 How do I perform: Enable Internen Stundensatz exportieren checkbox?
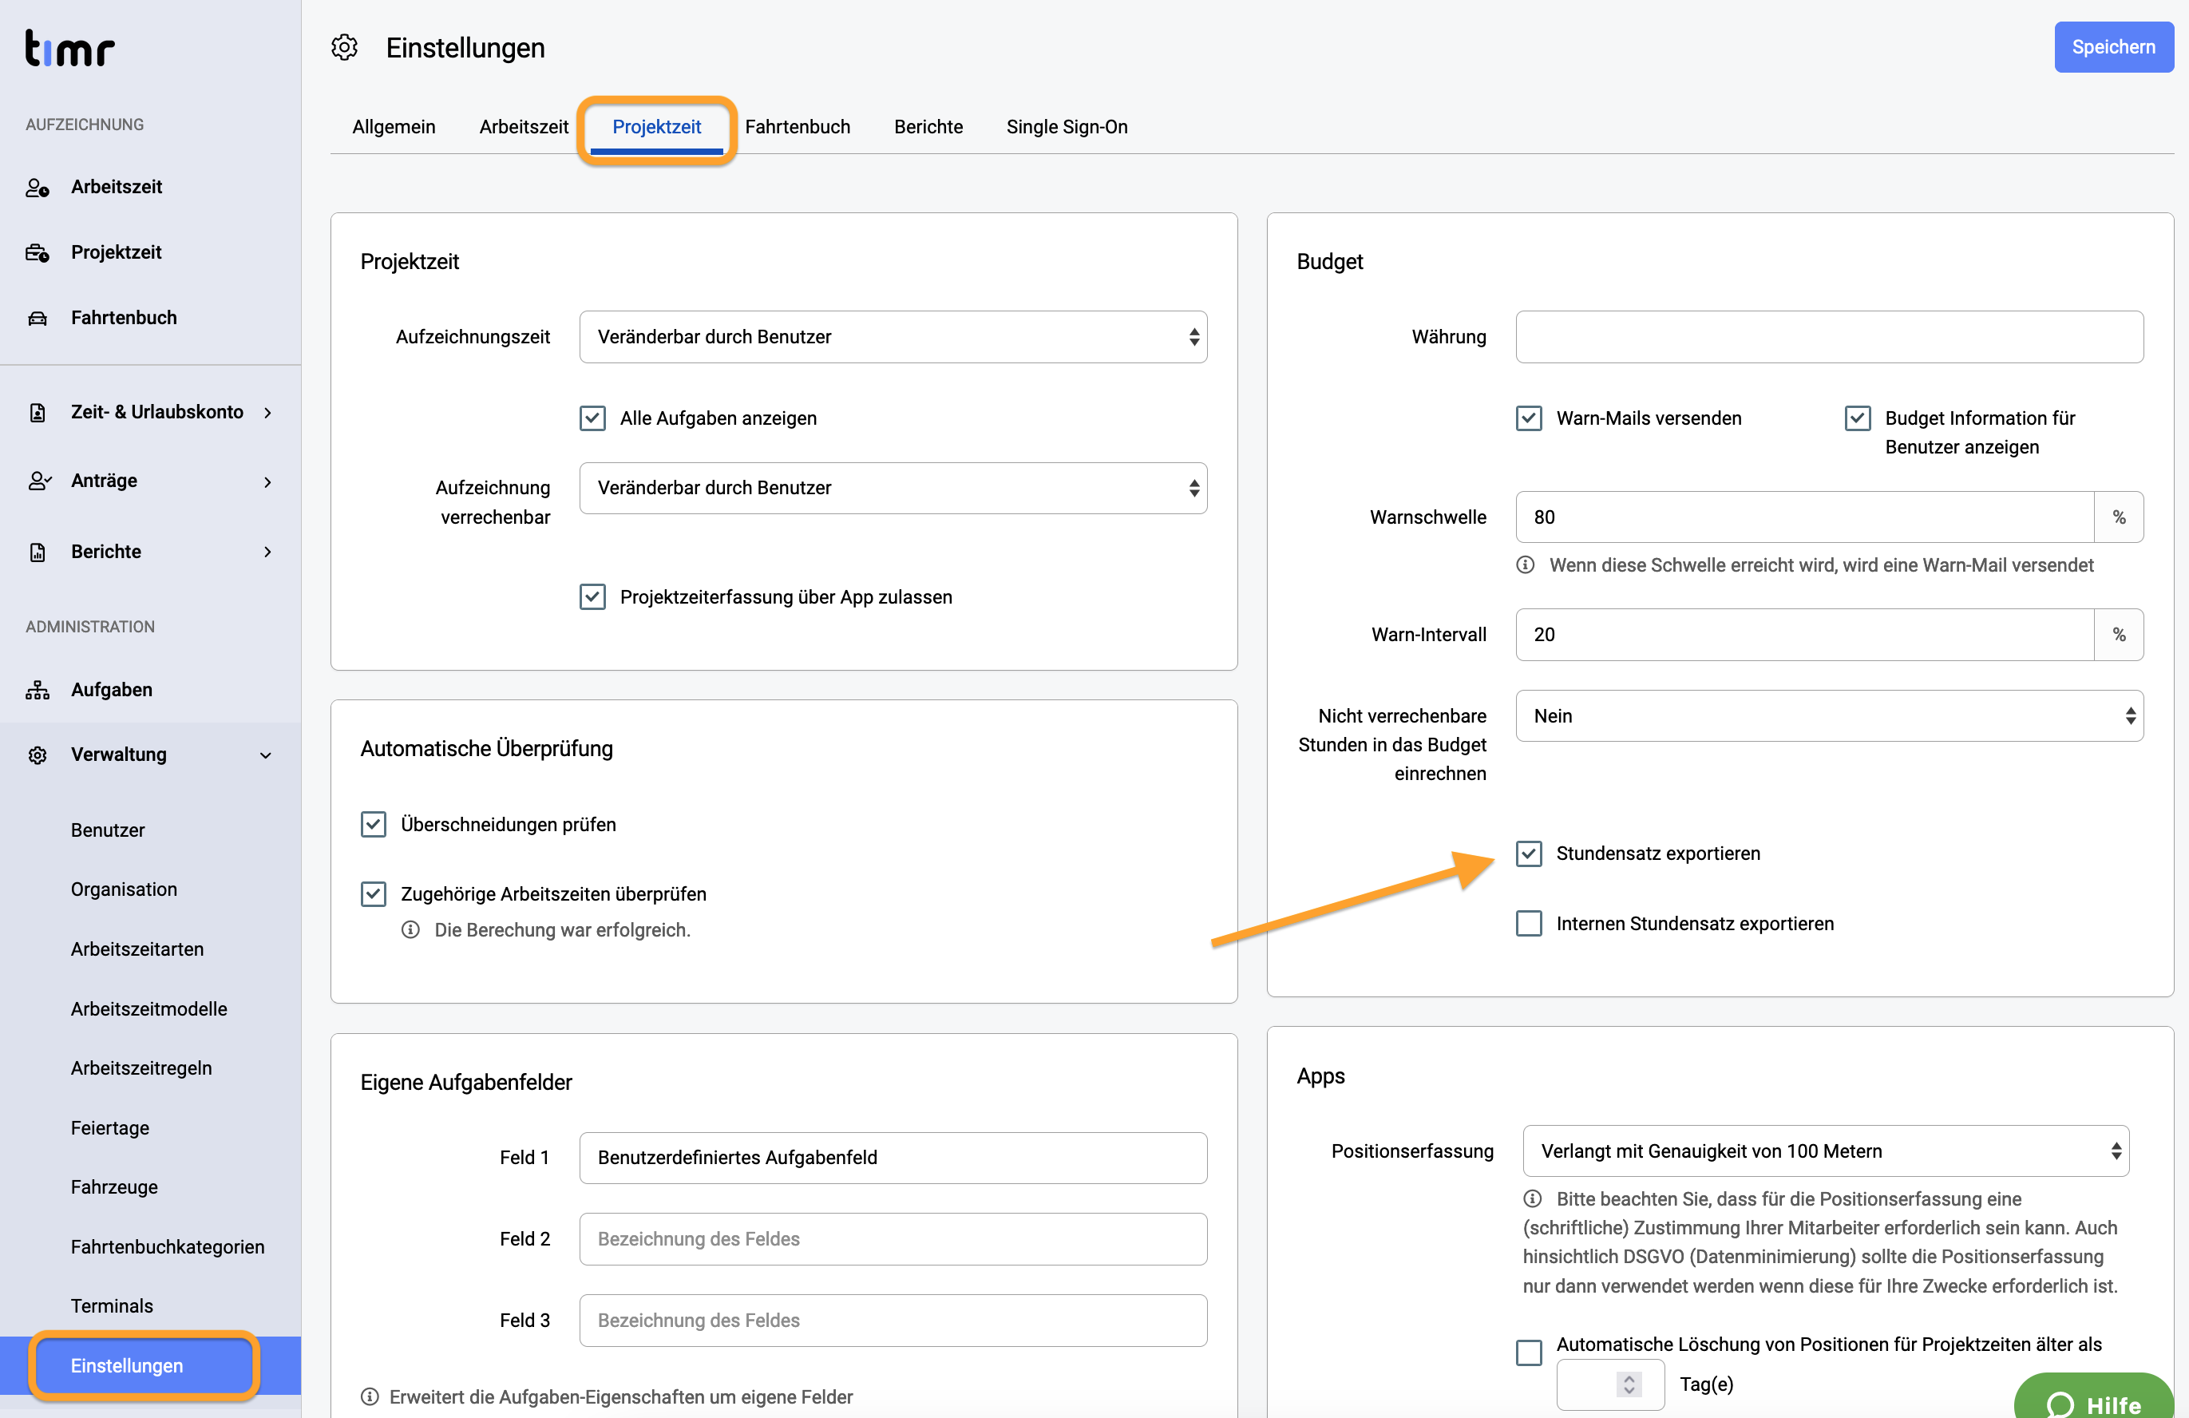(1529, 923)
